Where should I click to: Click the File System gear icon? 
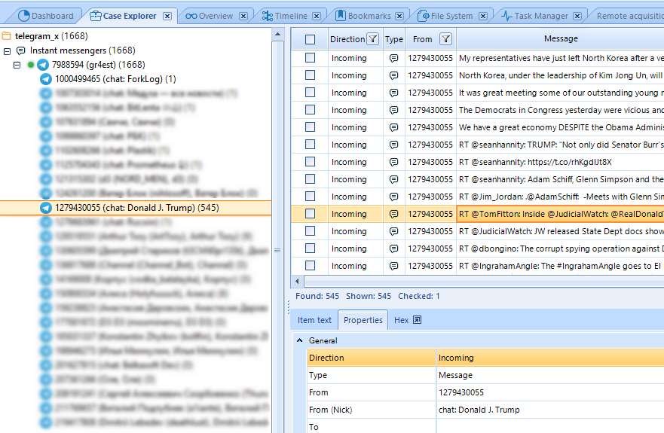click(x=423, y=16)
